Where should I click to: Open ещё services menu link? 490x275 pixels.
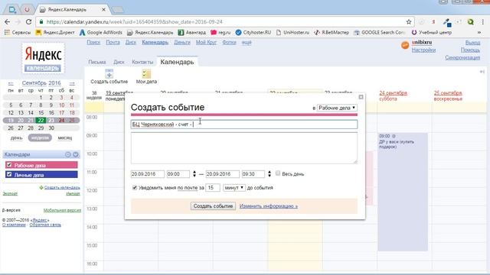click(247, 43)
